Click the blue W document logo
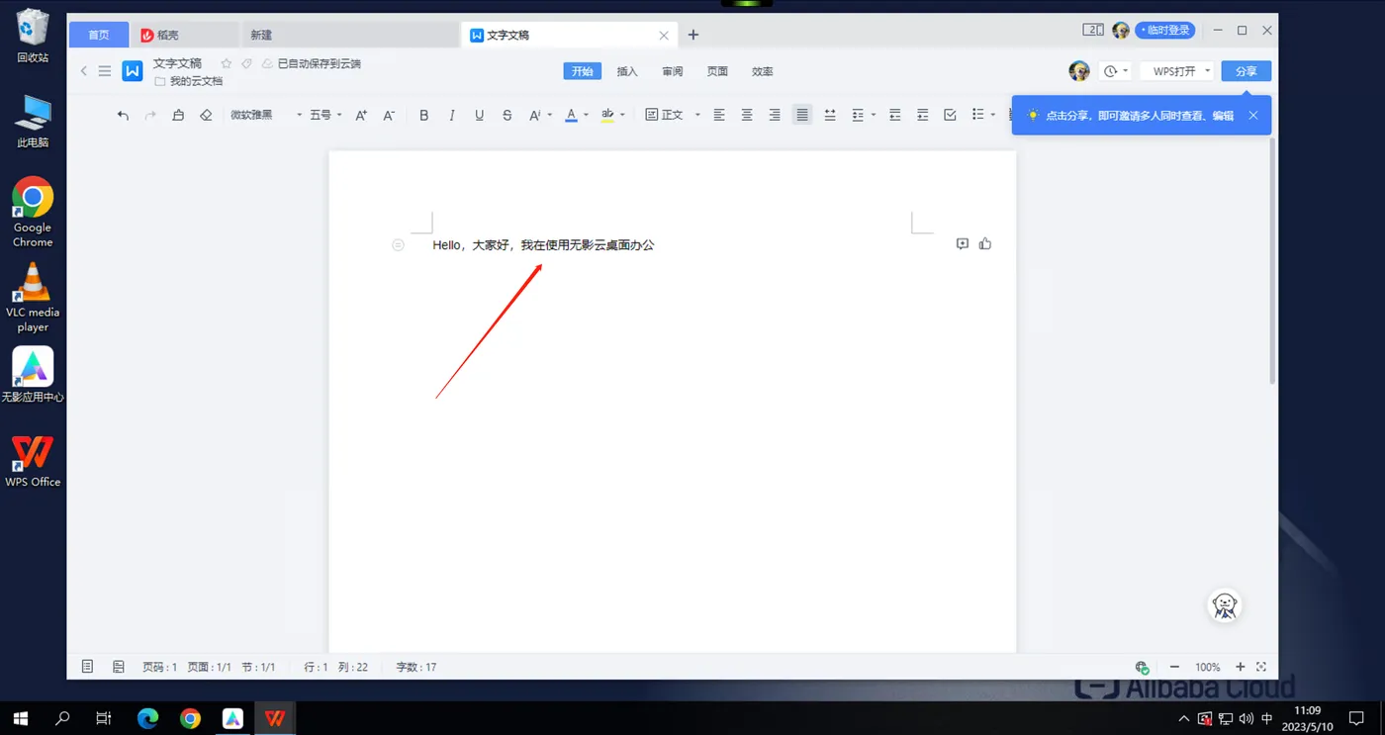The width and height of the screenshot is (1385, 735). 133,71
